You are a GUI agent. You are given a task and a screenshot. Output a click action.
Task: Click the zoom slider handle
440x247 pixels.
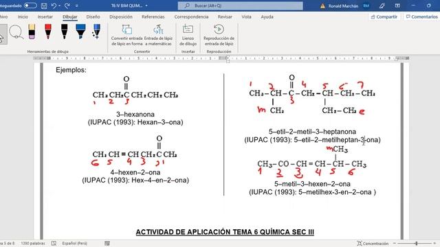pyautogui.click(x=417, y=244)
